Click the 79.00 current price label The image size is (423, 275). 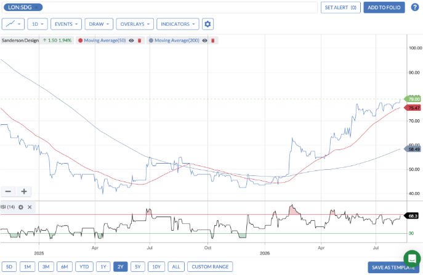coord(413,99)
